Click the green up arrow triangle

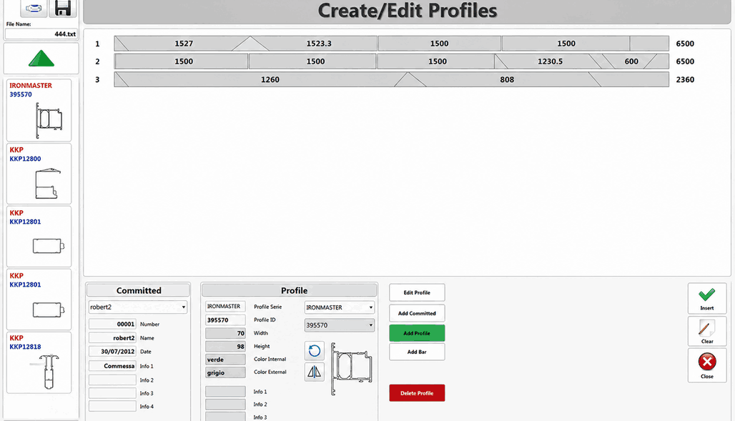41,58
